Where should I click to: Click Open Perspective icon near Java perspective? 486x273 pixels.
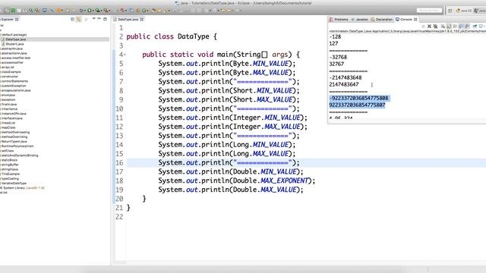[450, 11]
